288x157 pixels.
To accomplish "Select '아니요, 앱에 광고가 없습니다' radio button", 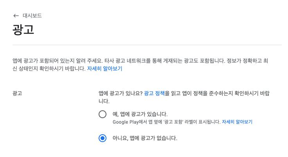I will tap(103, 138).
